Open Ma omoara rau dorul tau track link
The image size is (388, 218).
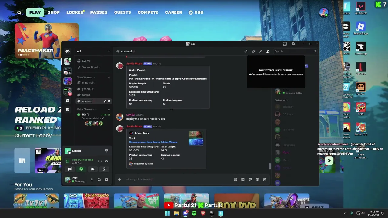click(153, 142)
